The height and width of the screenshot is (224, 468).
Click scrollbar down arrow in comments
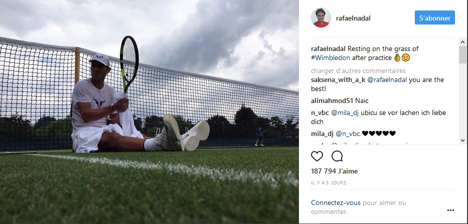click(462, 140)
